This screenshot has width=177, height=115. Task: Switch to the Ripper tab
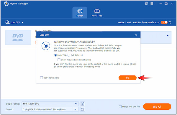pos(80,12)
